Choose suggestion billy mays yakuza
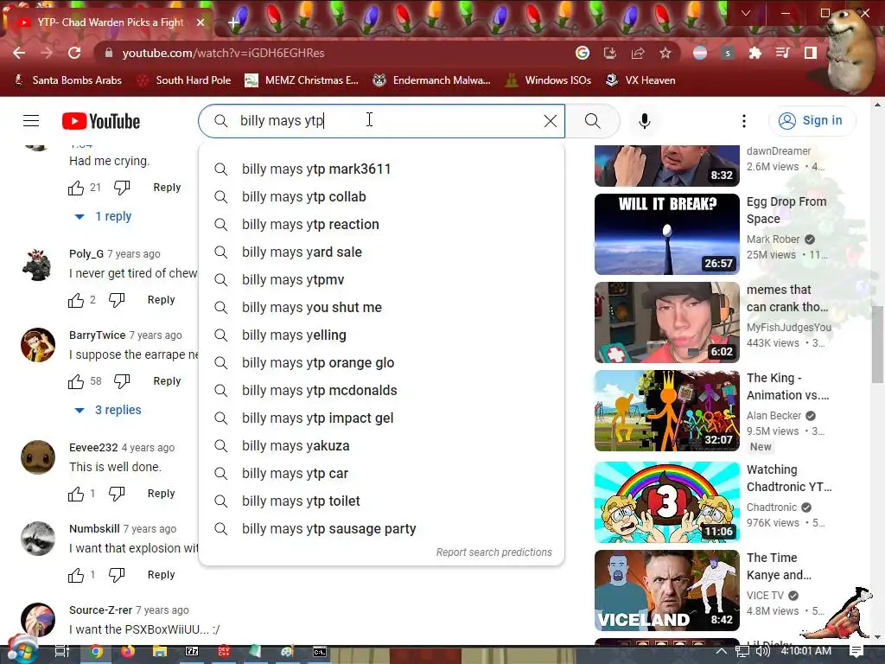Screen dimensions: 885x664 (x=381, y=445)
